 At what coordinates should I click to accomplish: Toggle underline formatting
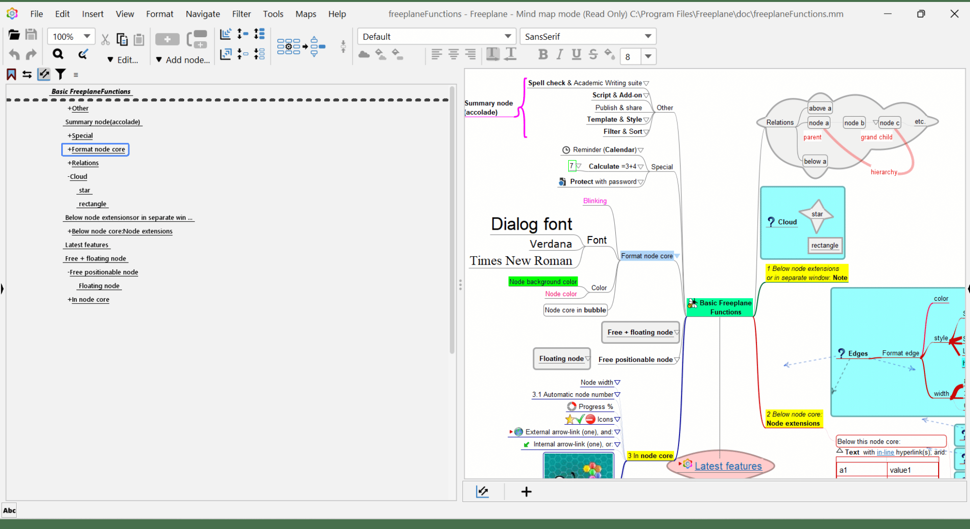[x=577, y=54]
